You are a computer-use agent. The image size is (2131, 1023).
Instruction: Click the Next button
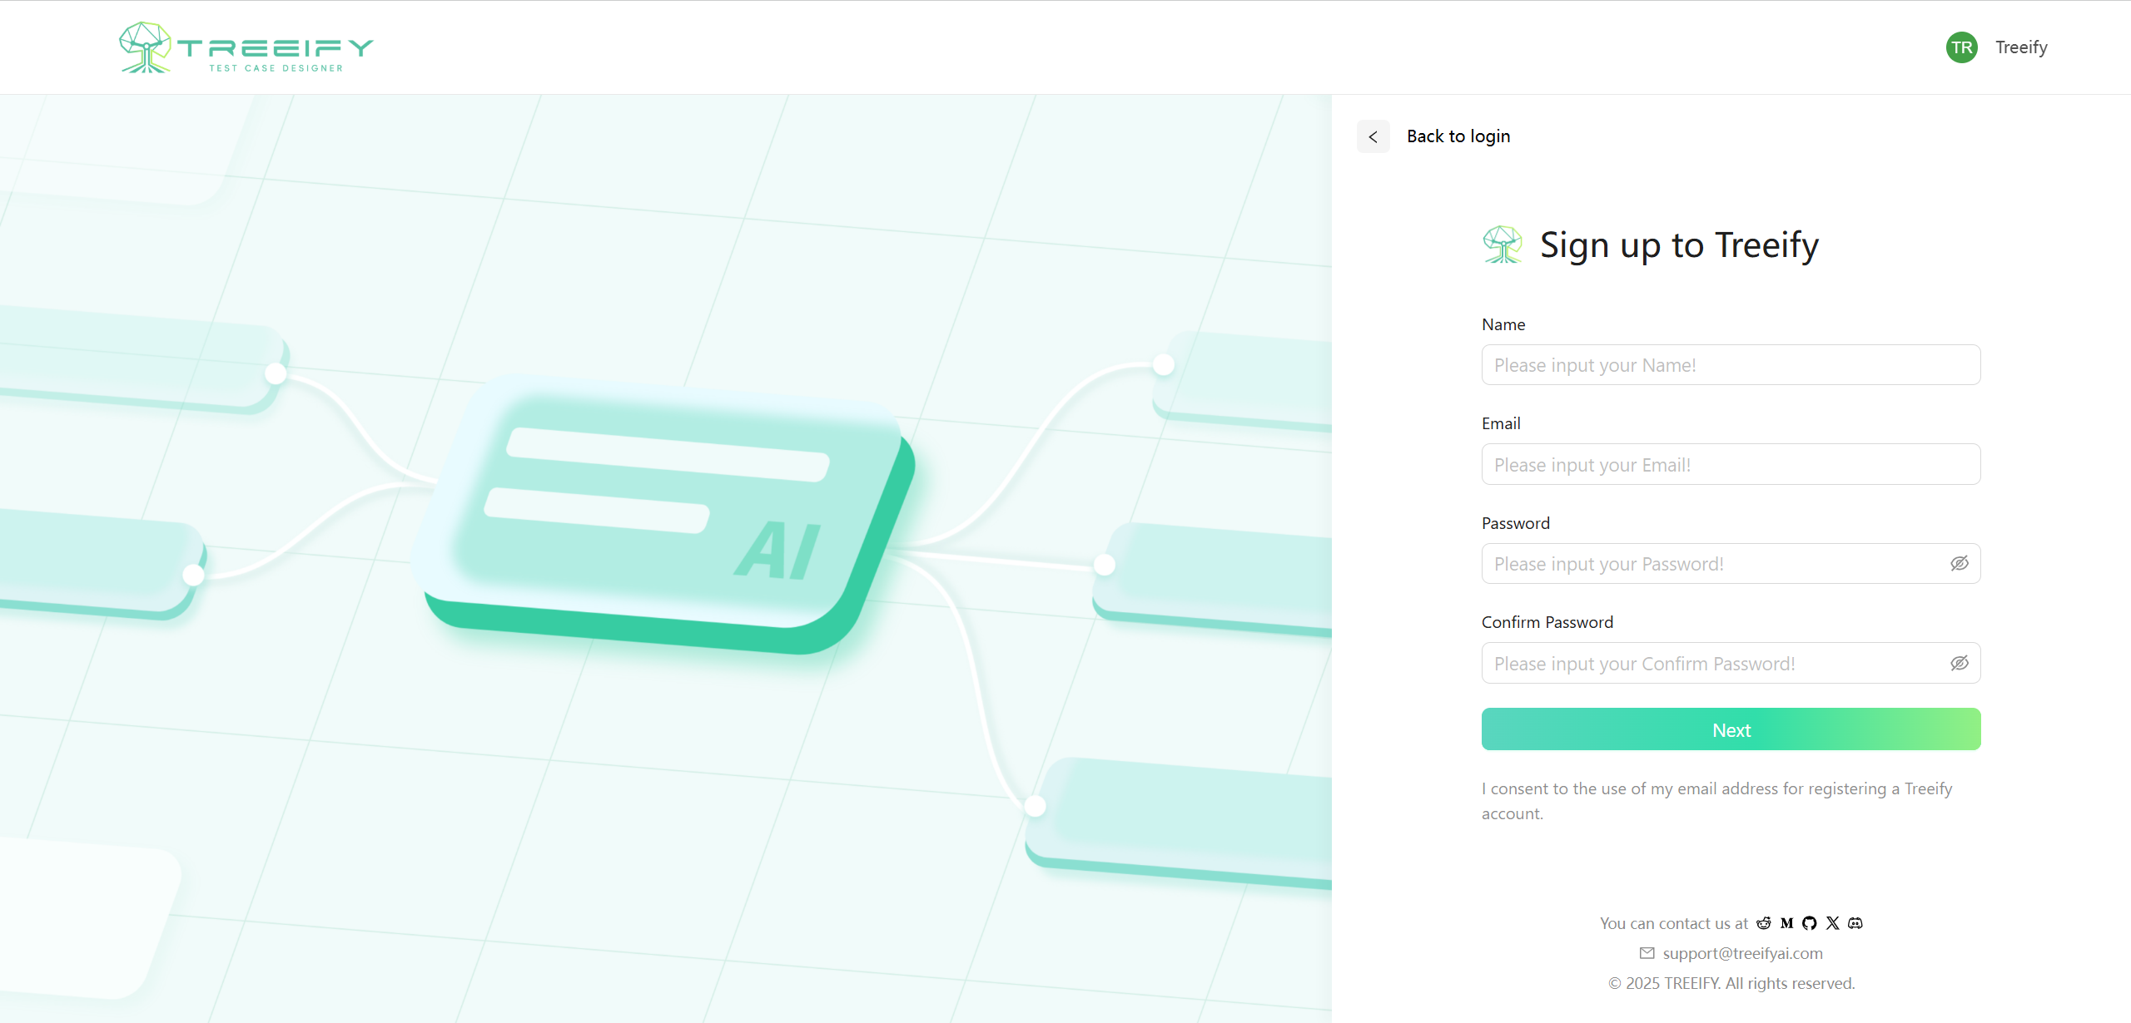pos(1731,729)
